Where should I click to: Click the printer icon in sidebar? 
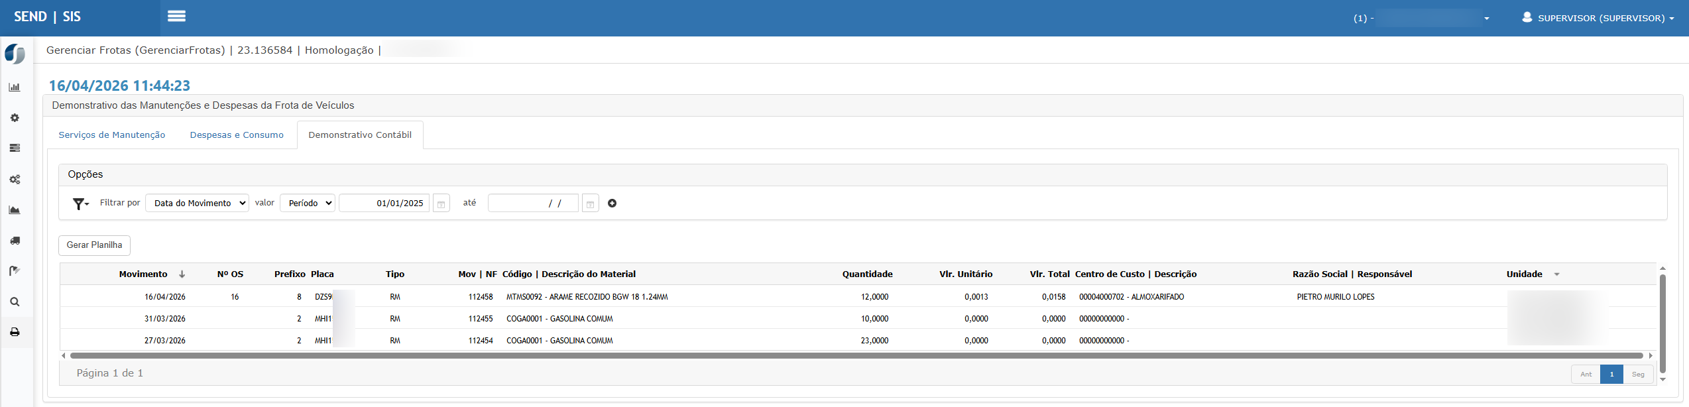click(15, 332)
